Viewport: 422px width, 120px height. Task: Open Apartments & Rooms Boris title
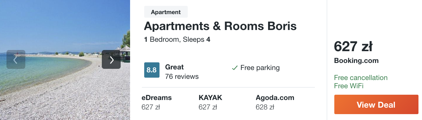[x=220, y=26]
